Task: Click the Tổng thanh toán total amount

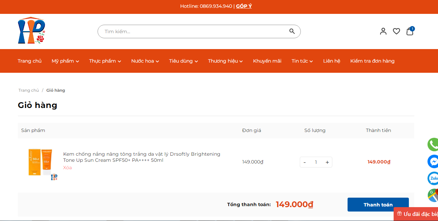Action: 294,204
